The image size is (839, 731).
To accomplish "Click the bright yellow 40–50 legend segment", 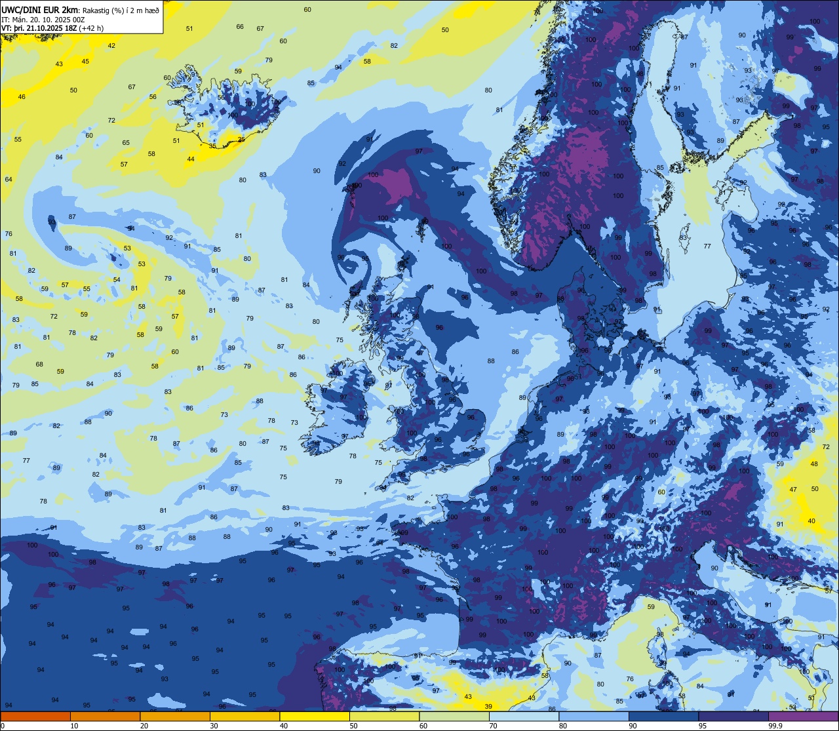I will tap(315, 717).
